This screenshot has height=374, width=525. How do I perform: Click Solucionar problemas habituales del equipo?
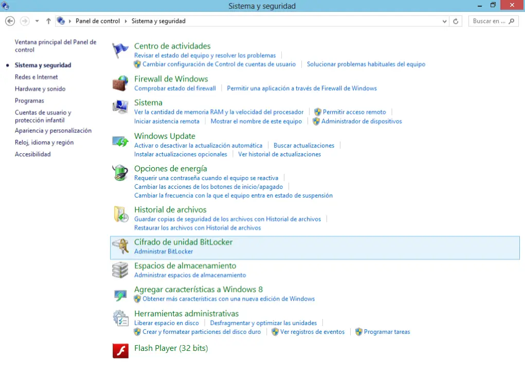(366, 64)
